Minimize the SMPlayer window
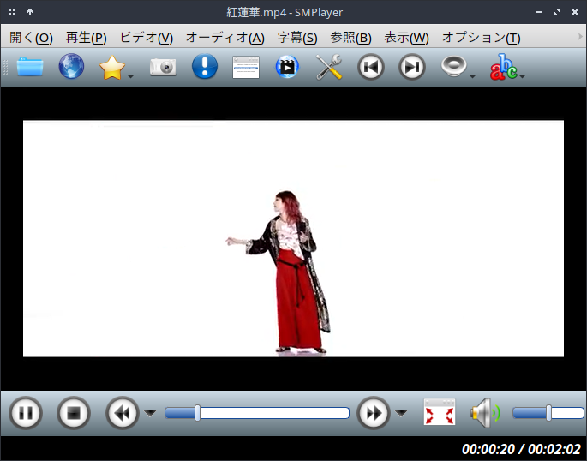Viewport: 587px width, 461px height. 539,12
